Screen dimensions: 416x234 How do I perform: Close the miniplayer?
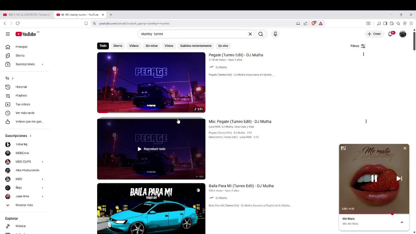tap(405, 148)
